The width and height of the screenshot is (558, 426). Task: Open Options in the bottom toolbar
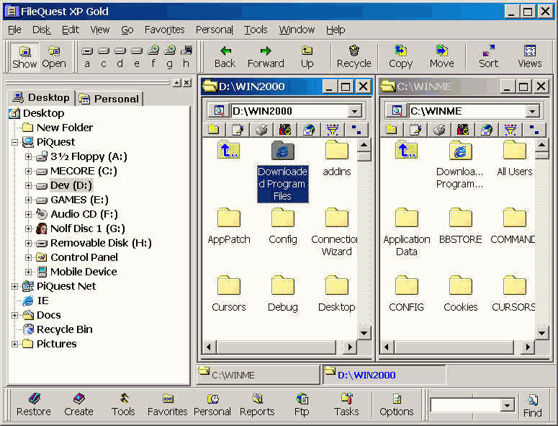397,405
